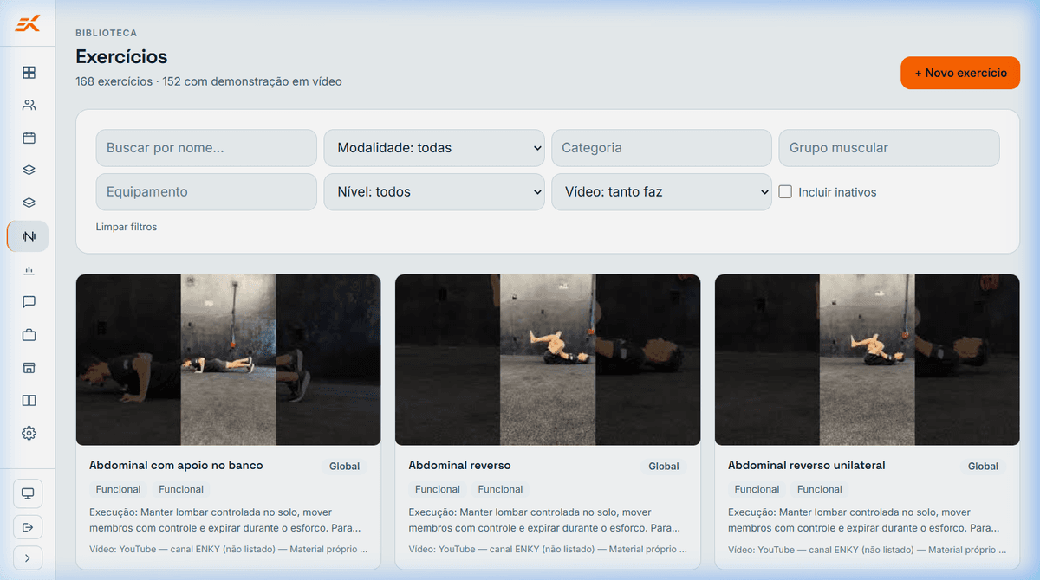Open video thumbnail above the Abdominal reverso title
The image size is (1040, 580).
(548, 360)
